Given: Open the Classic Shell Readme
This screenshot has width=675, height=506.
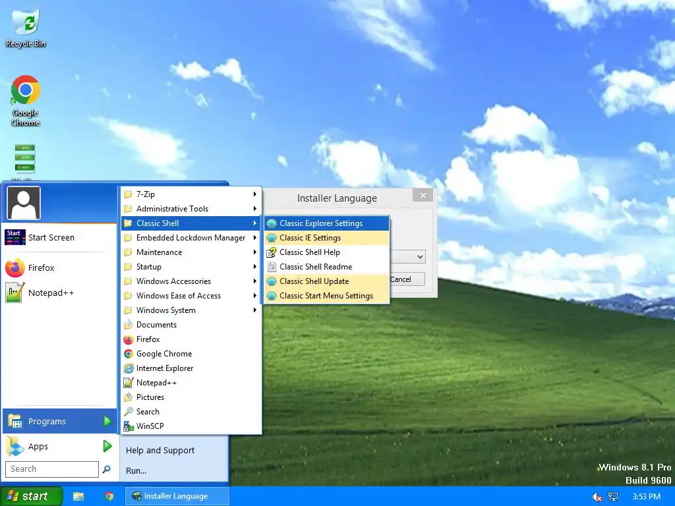Looking at the screenshot, I should click(x=327, y=267).
